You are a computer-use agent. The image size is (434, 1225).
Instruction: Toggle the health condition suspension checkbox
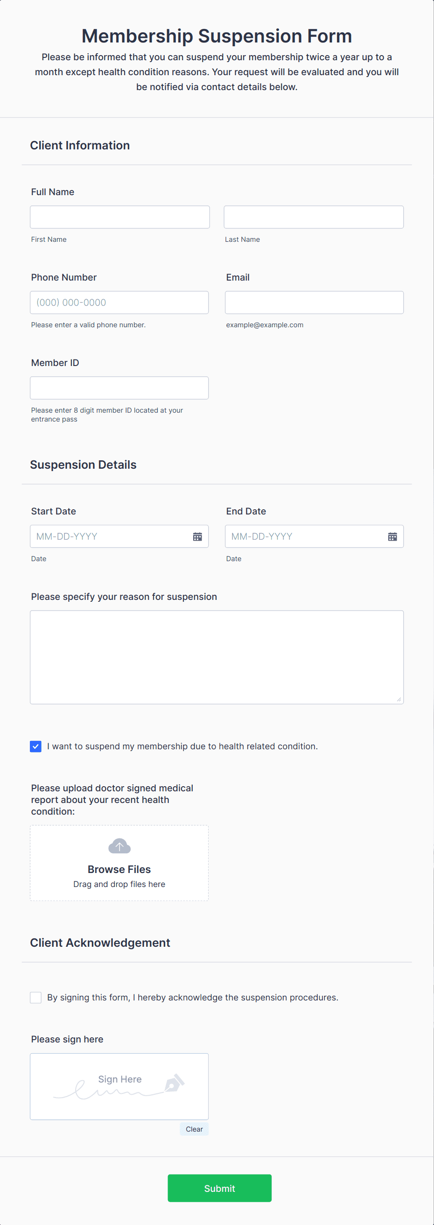35,746
